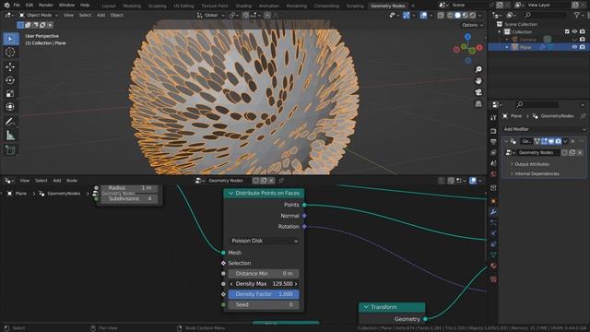The image size is (590, 332).
Task: Click the Subdivisions value field
Action: click(x=130, y=199)
